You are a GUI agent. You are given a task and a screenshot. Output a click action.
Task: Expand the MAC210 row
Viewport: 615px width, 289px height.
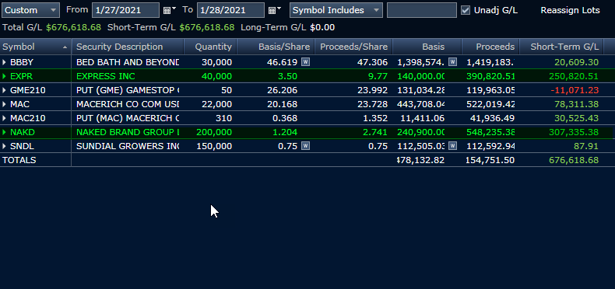(x=5, y=118)
